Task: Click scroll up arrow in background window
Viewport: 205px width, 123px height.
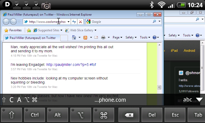Action: [x=202, y=43]
